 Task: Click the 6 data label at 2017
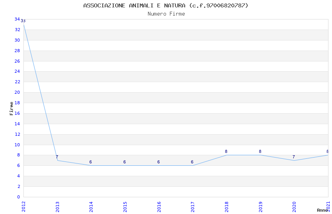(192, 162)
